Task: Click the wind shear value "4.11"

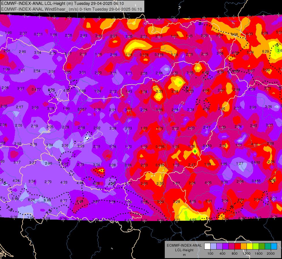Action: coord(254,144)
